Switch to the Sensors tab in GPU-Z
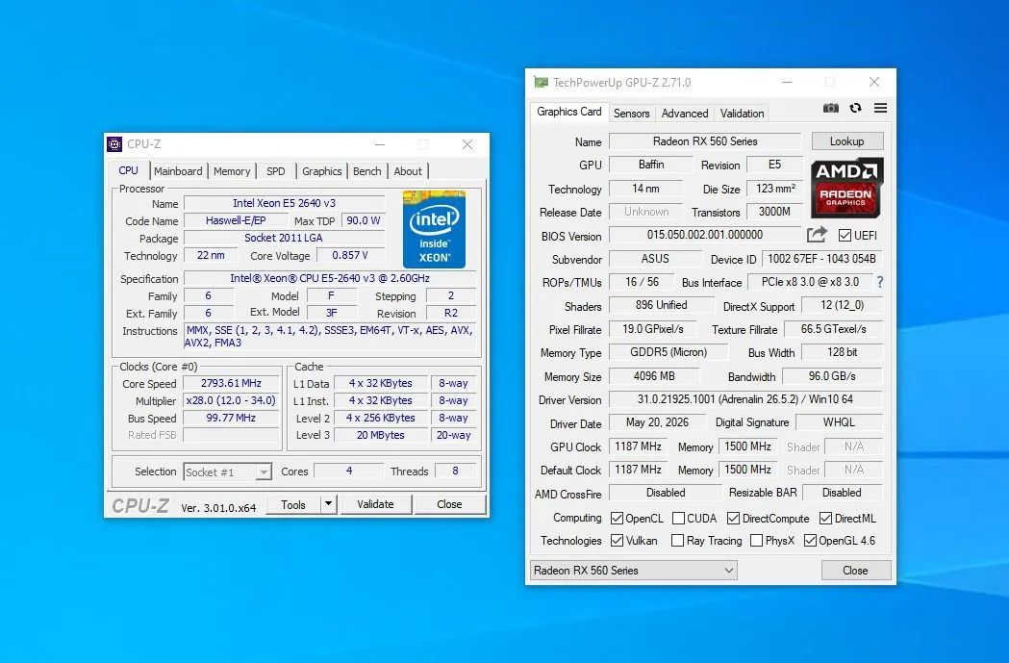The image size is (1009, 663). click(x=631, y=114)
